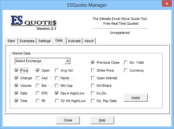
Task: Click the Free Real Time Quotes! text
Action: (x=121, y=23)
